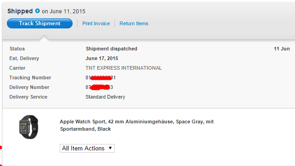The height and width of the screenshot is (166, 295).
Task: Click the dropdown arrow in All Item Actions
Action: click(110, 148)
